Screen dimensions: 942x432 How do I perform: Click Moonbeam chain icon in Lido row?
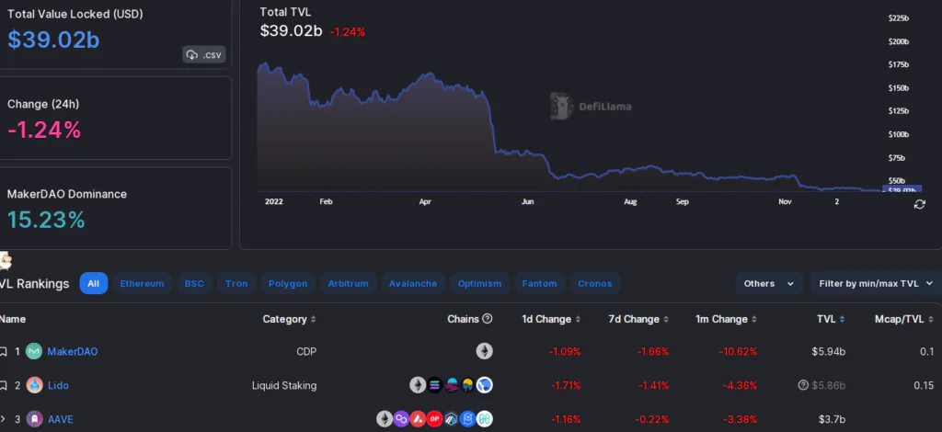coord(451,384)
